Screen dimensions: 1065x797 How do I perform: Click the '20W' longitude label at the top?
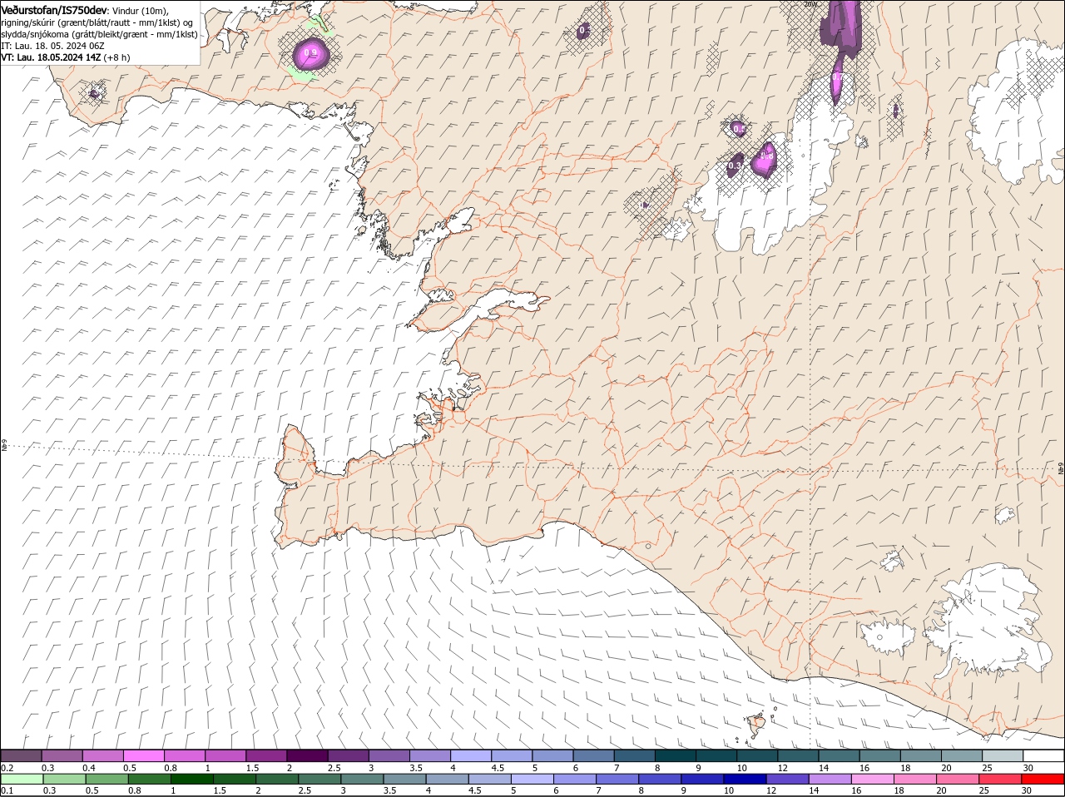[x=810, y=4]
